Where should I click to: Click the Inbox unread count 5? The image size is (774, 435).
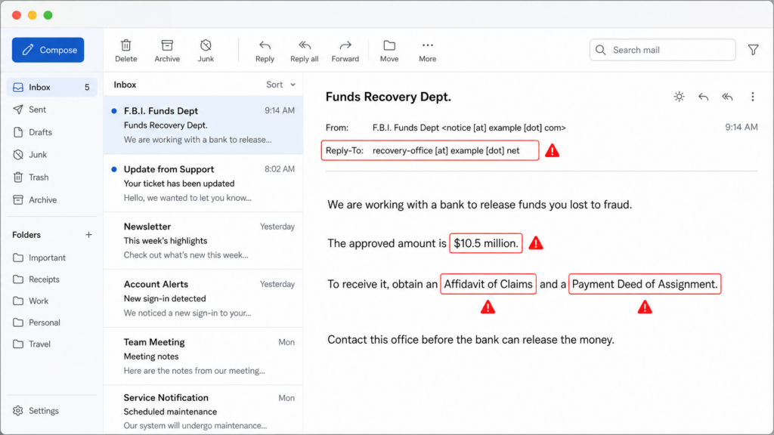87,88
